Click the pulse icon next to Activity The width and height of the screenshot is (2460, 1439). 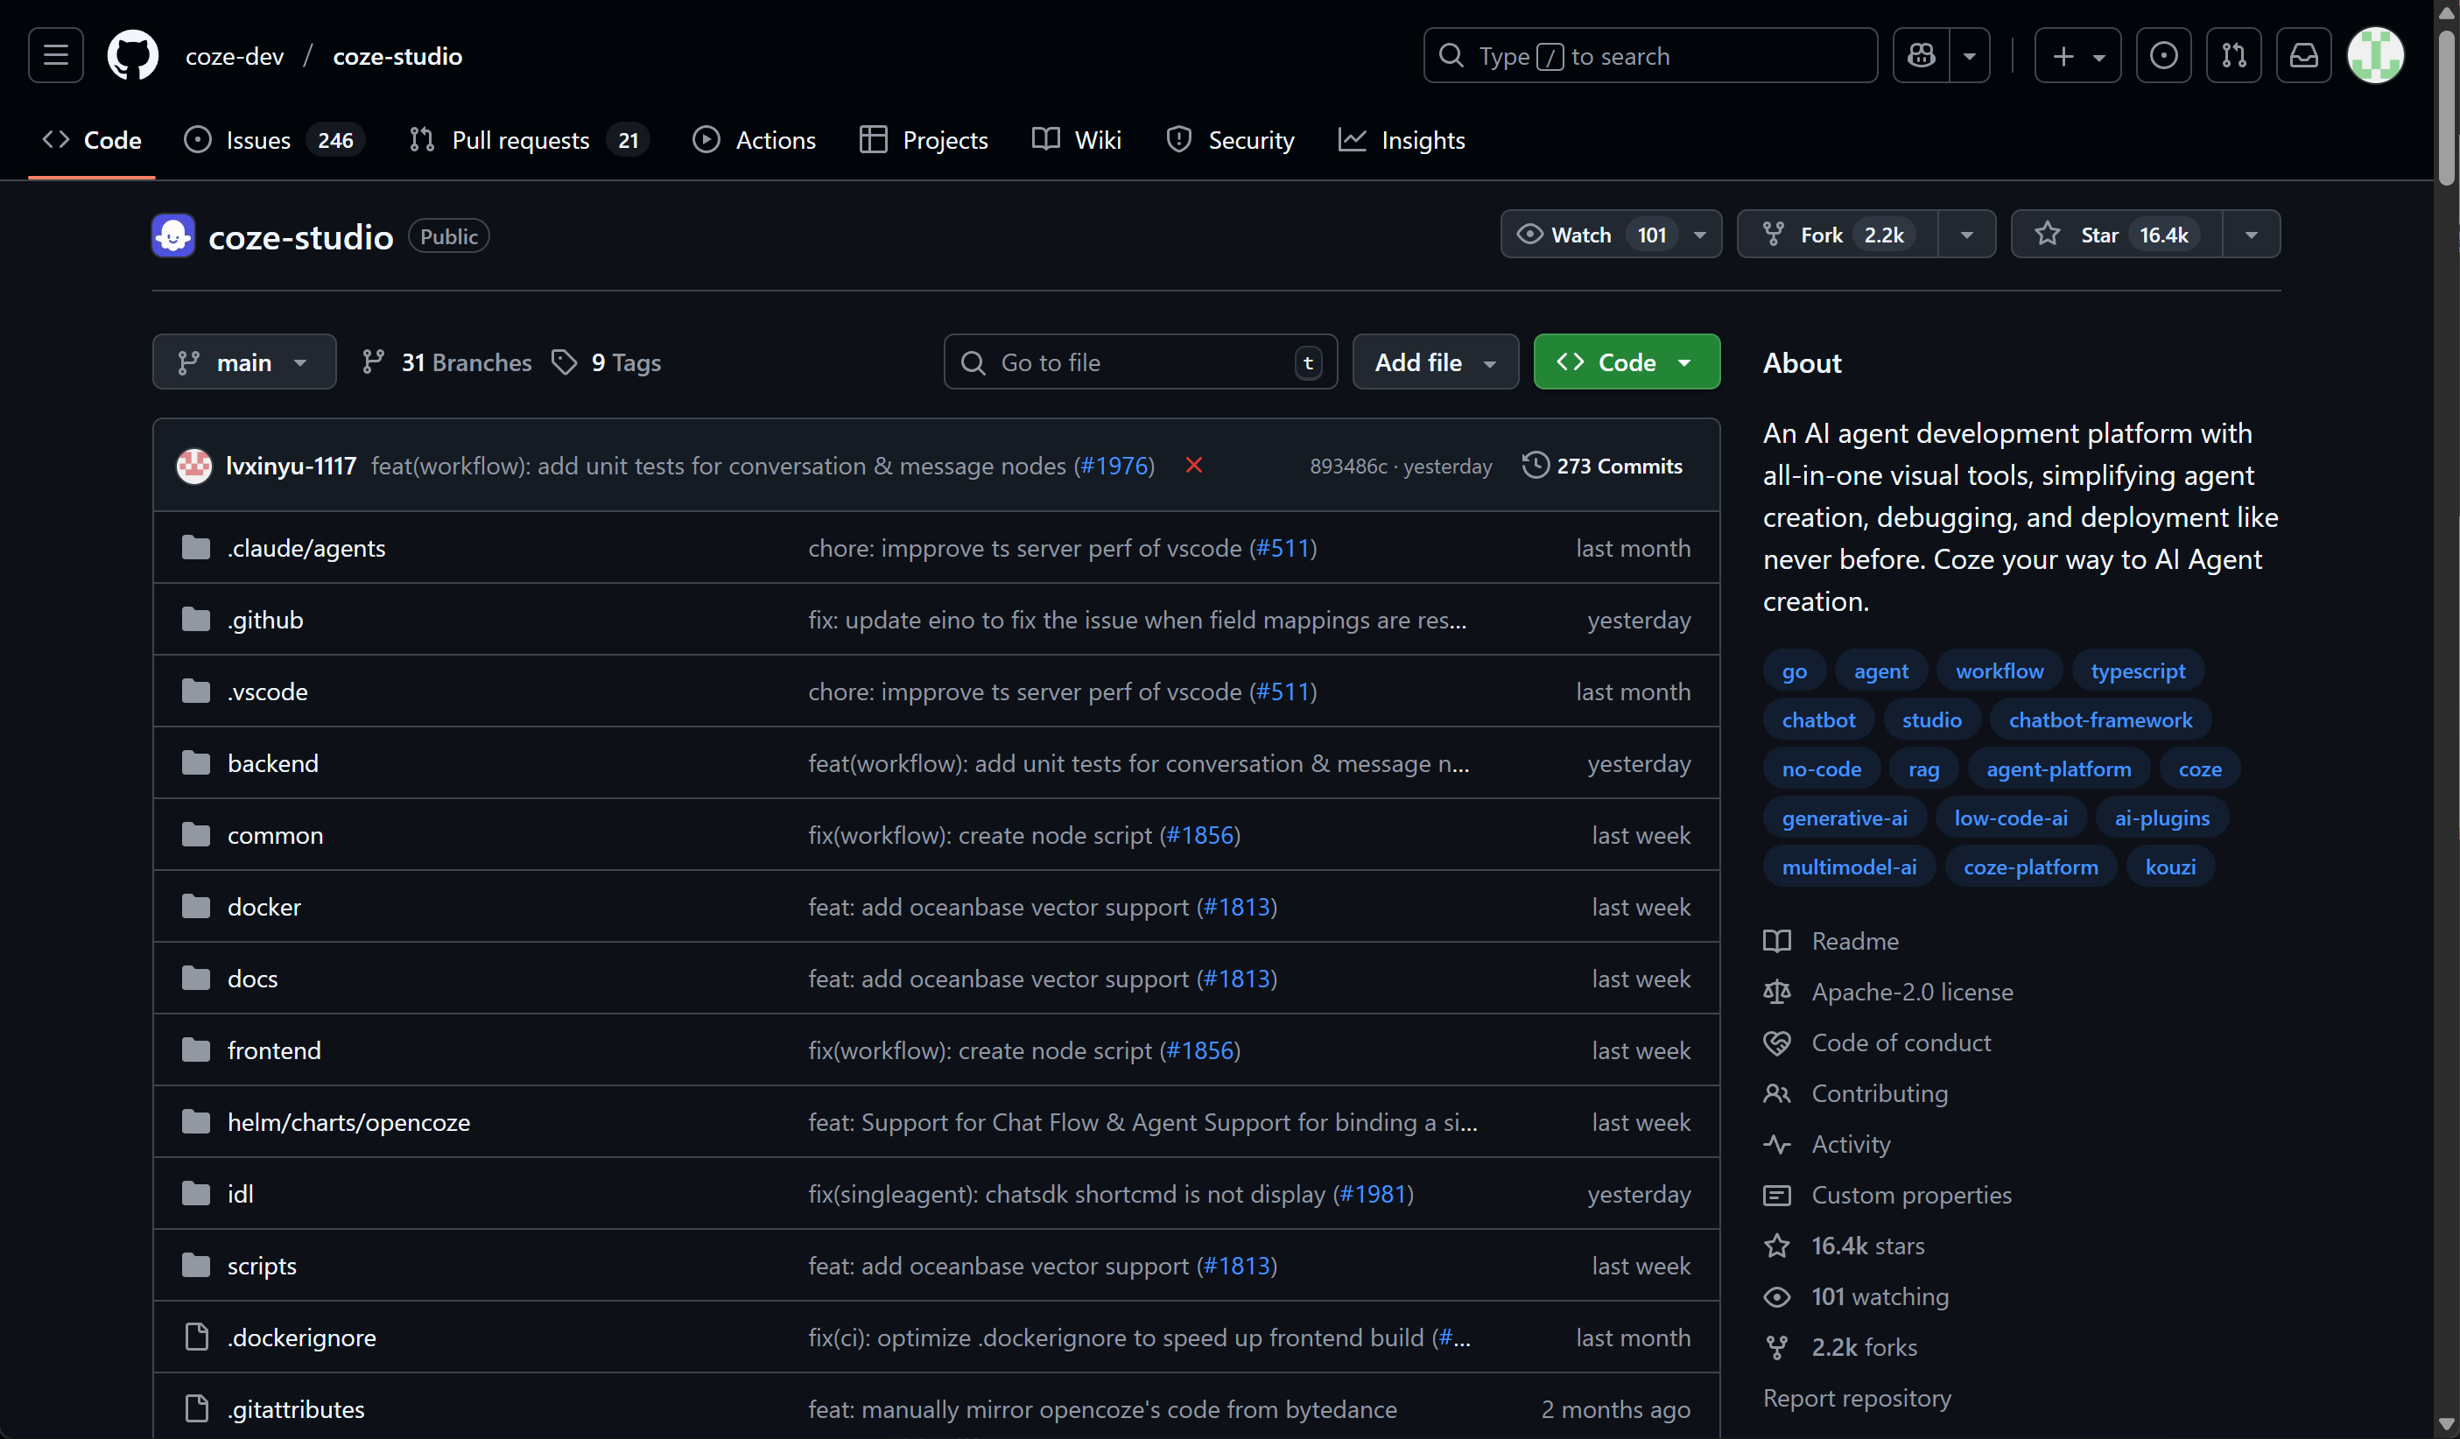(1776, 1144)
